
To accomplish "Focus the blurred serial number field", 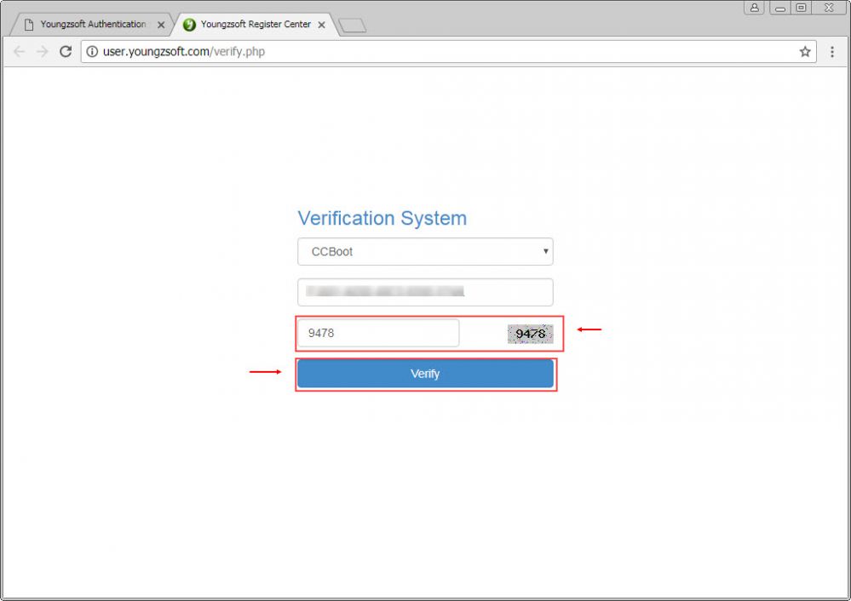I will pos(425,292).
